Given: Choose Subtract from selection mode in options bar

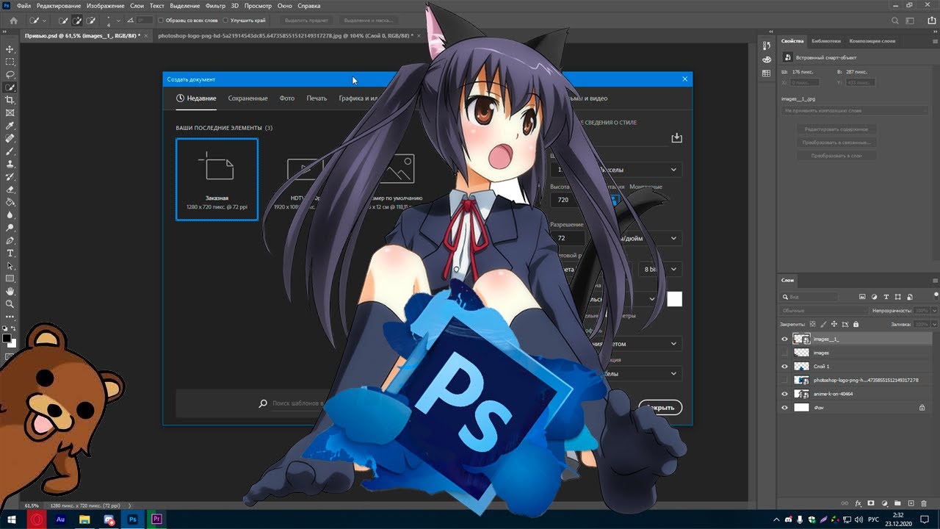Looking at the screenshot, I should pyautogui.click(x=90, y=21).
